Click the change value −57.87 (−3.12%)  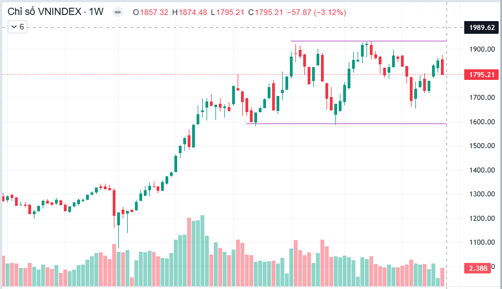(317, 12)
